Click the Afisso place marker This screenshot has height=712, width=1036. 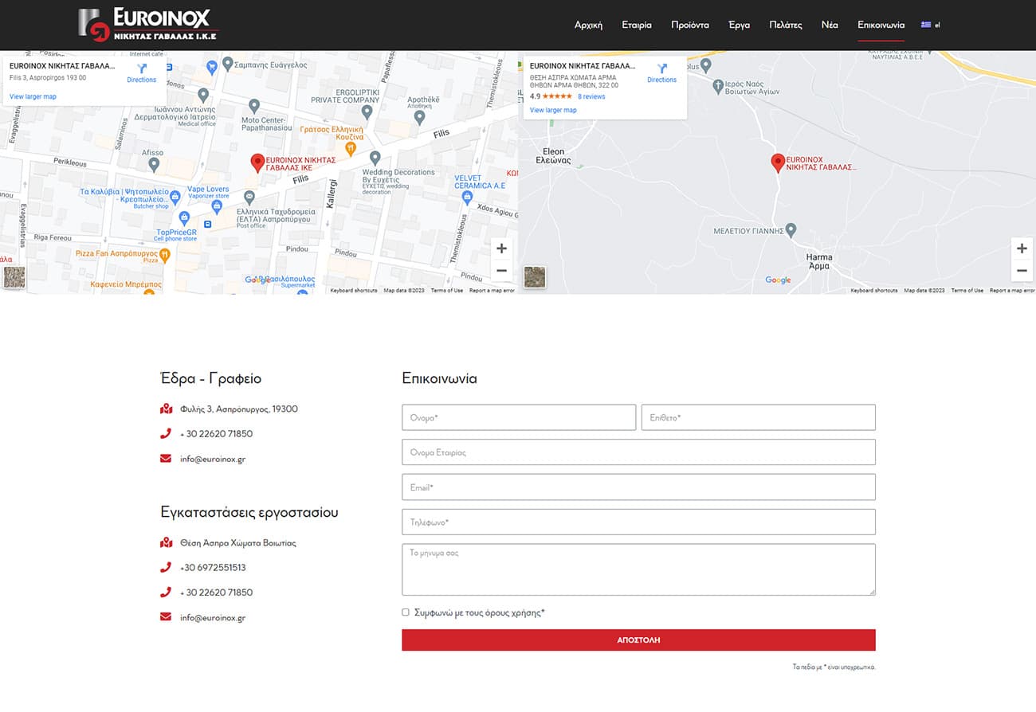154,164
